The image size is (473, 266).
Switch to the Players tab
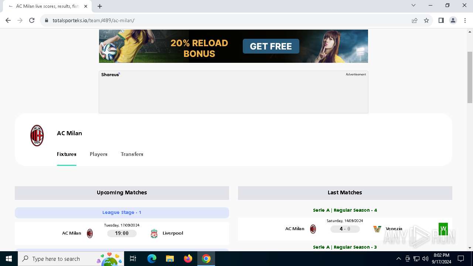(98, 154)
